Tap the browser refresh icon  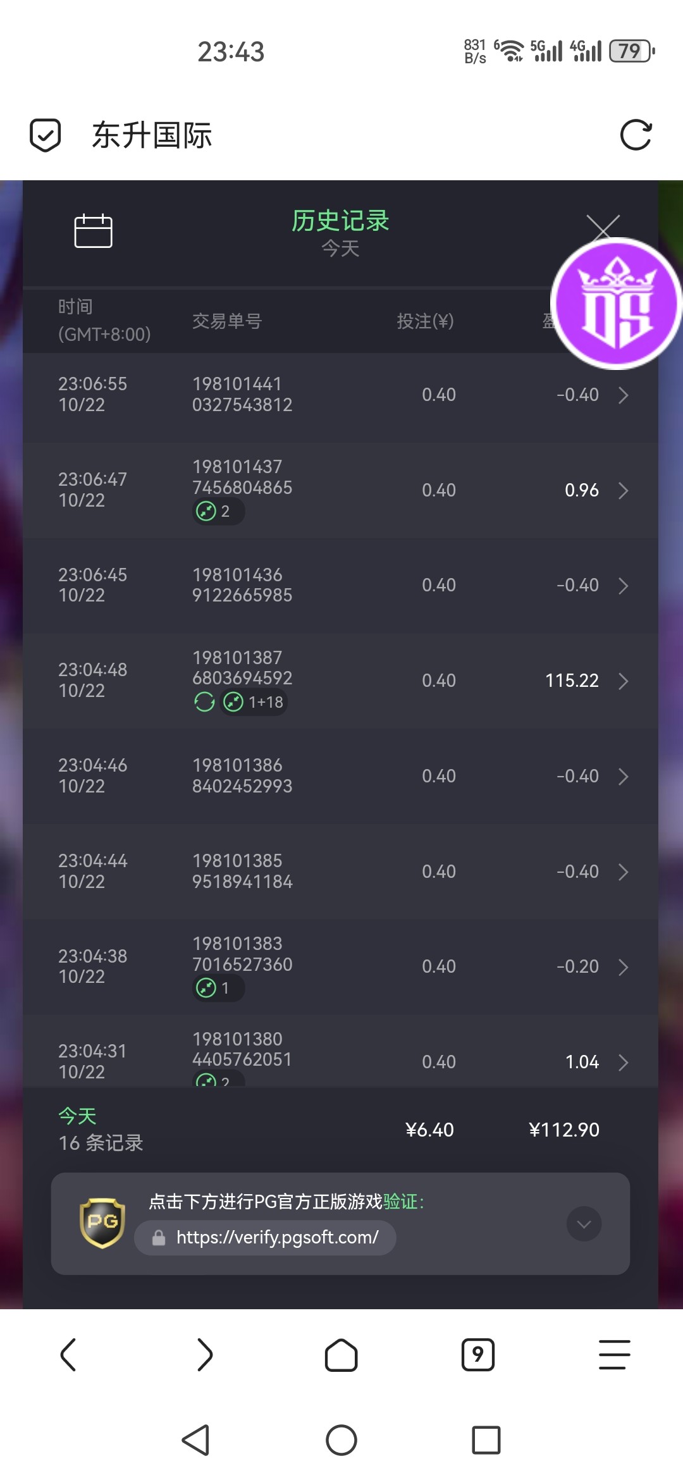tap(636, 135)
